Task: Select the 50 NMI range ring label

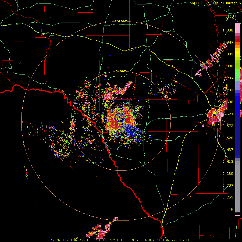Action: [121, 71]
